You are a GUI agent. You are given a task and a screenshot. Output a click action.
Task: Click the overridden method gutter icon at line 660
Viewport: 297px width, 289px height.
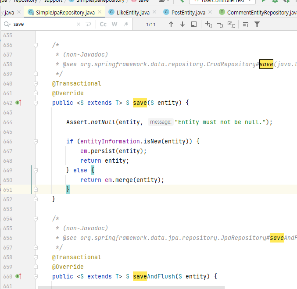tap(18, 276)
